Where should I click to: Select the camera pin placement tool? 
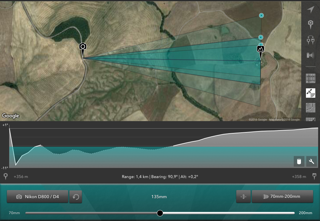[x=310, y=25]
